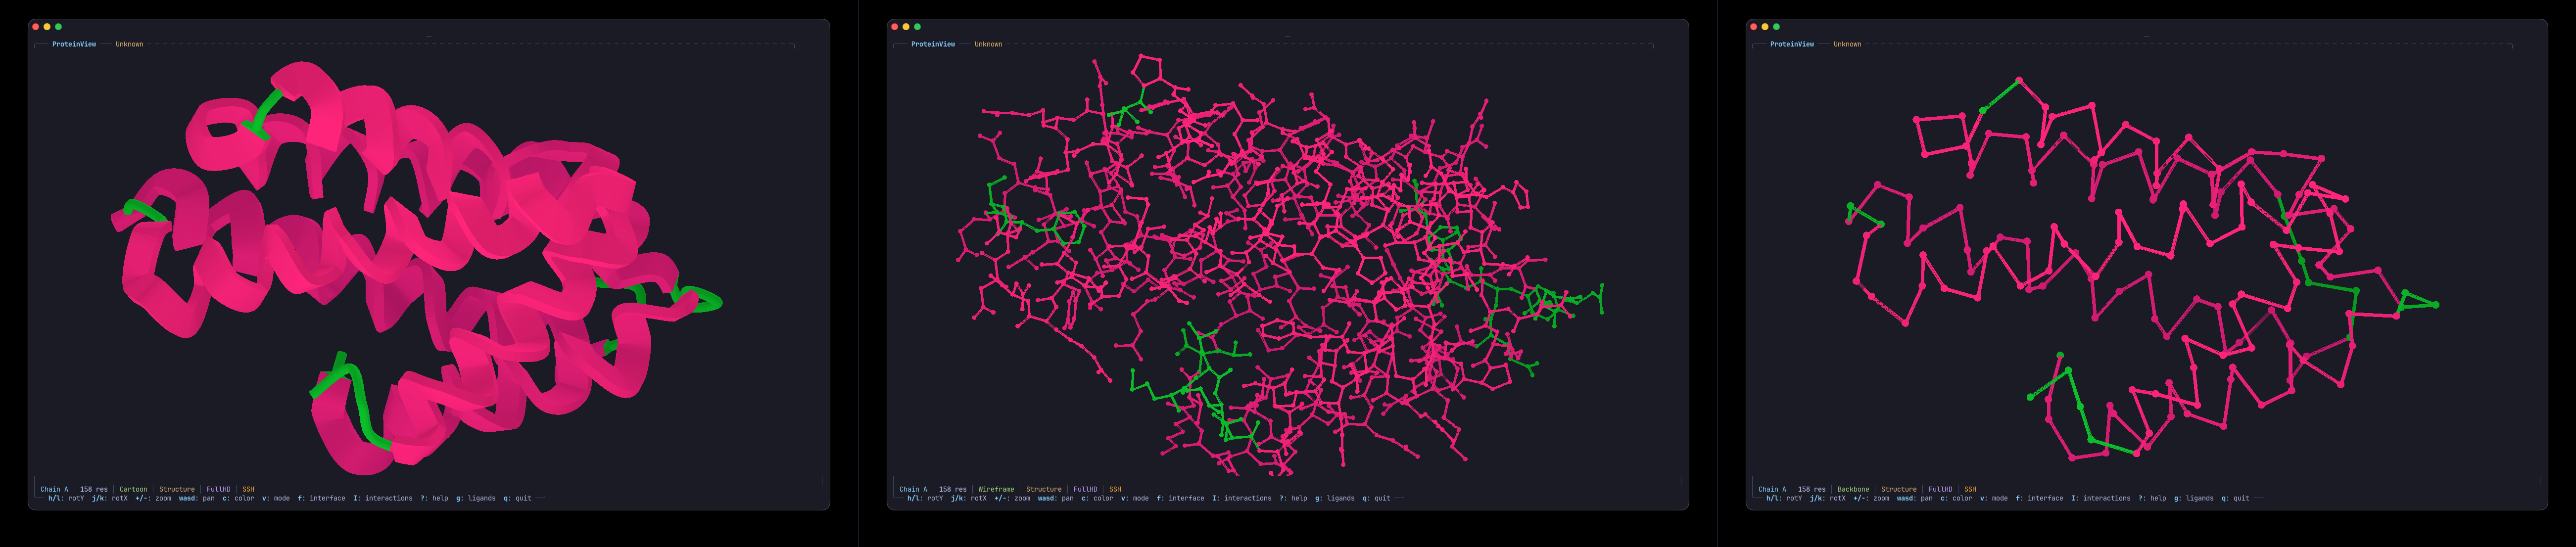Click the 158 res residue counter in middle window
This screenshot has width=2576, height=547.
(954, 489)
